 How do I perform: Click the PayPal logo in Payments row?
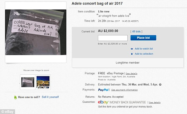click(103, 90)
